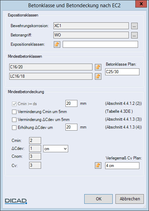This screenshot has width=149, height=211.
Task: Cancel dialog with Abbrechen button
Action: [x=129, y=199]
